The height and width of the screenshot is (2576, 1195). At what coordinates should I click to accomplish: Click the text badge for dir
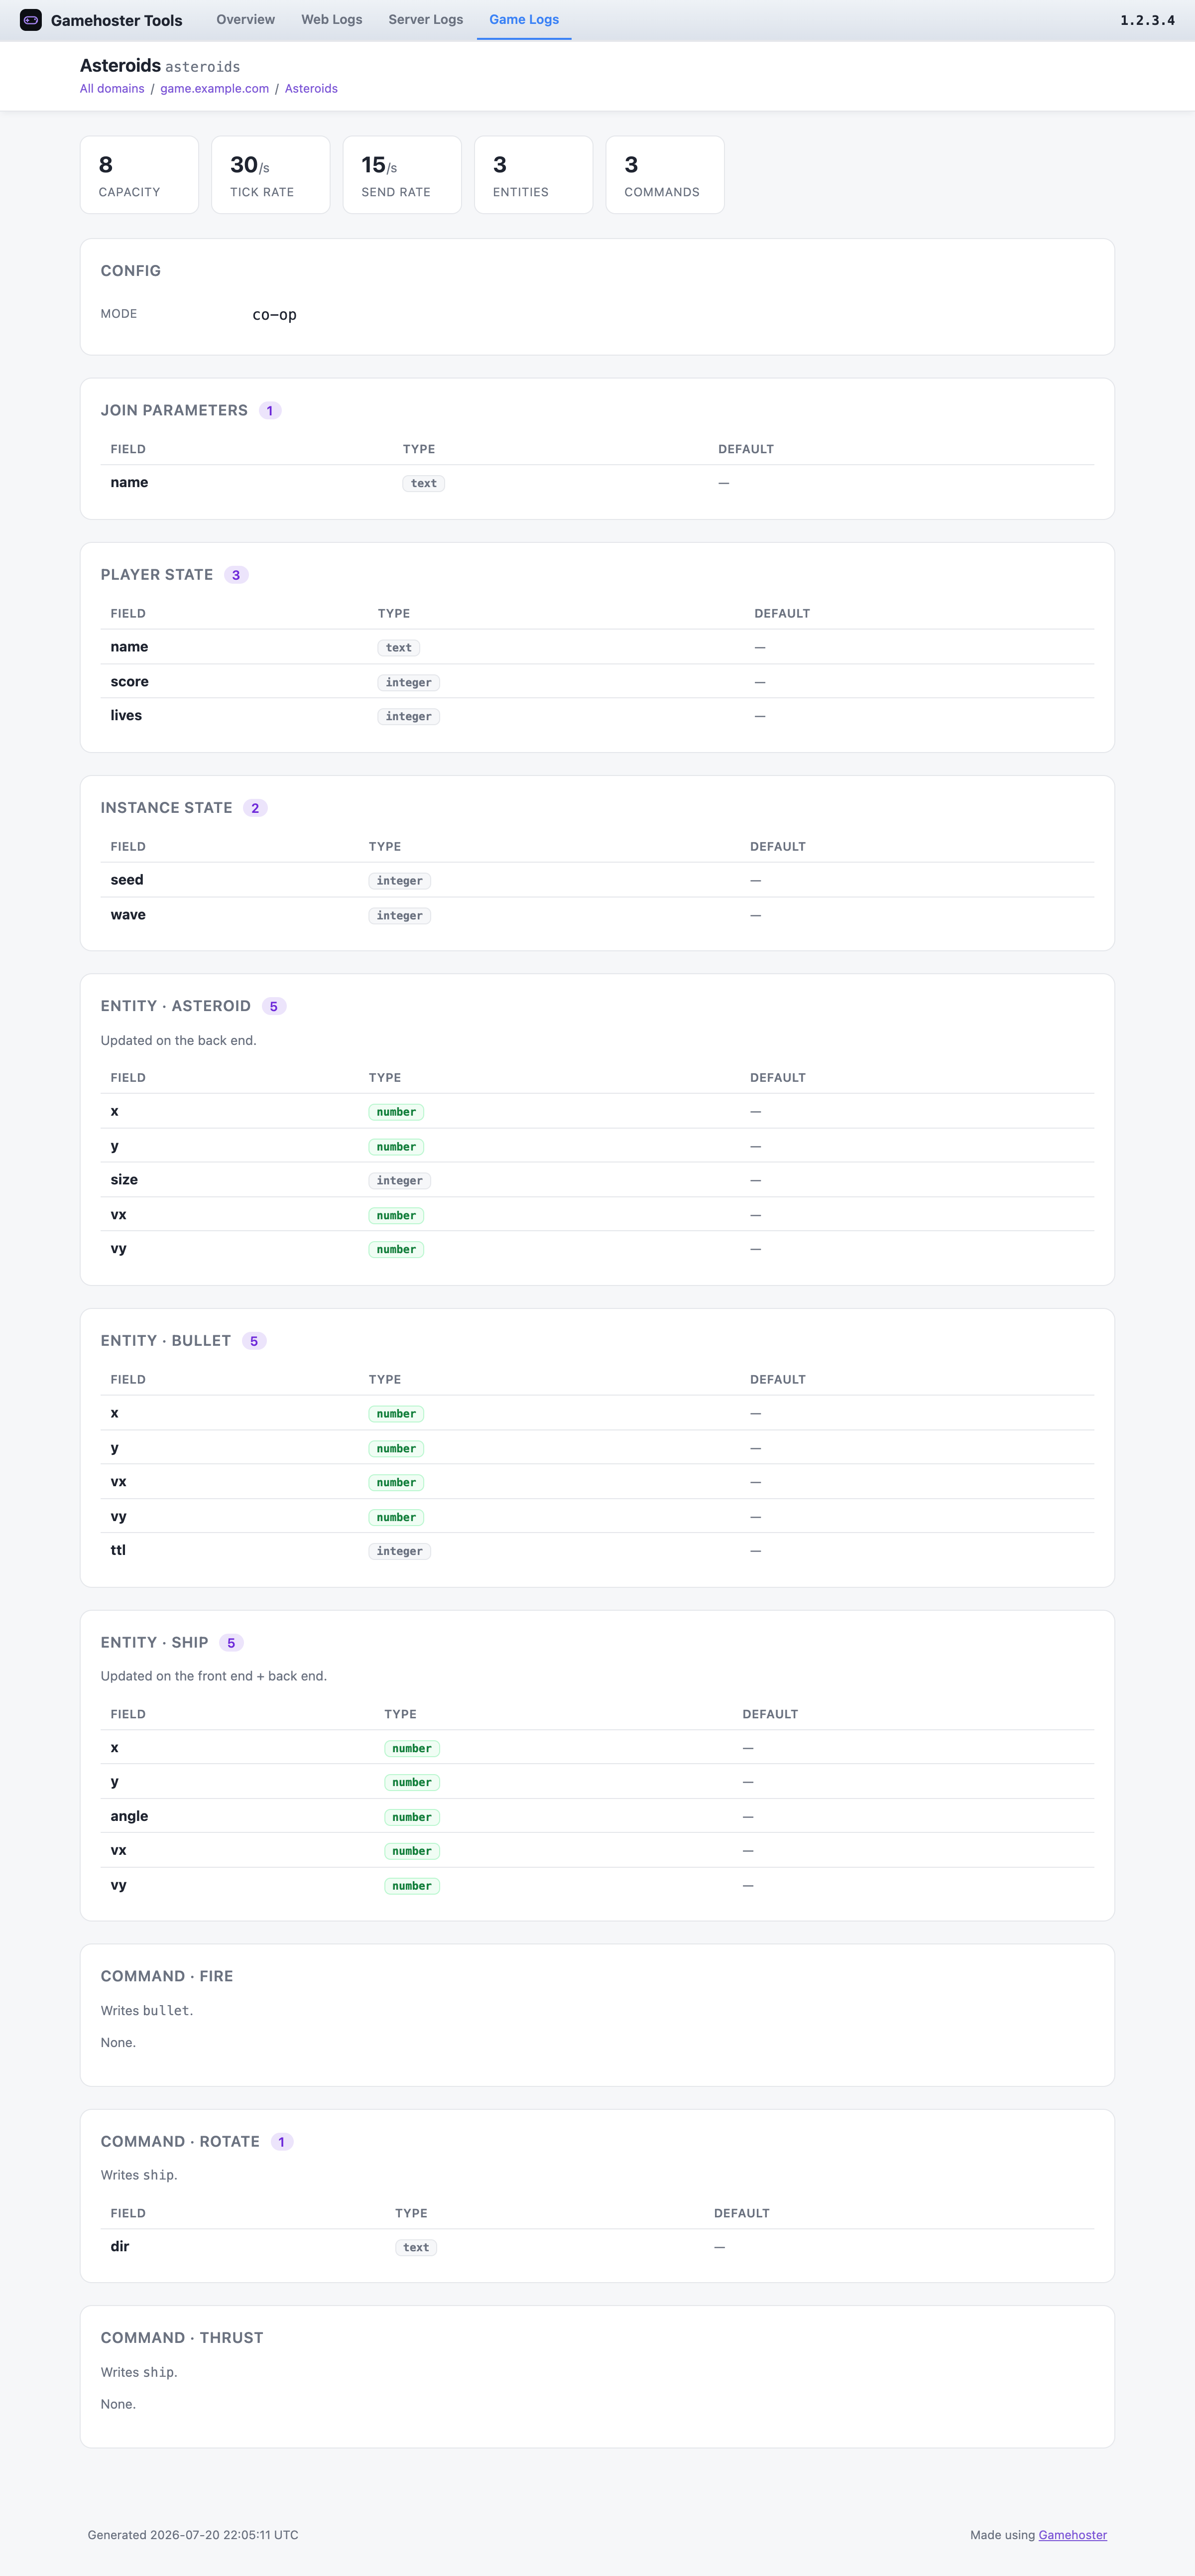click(416, 2247)
